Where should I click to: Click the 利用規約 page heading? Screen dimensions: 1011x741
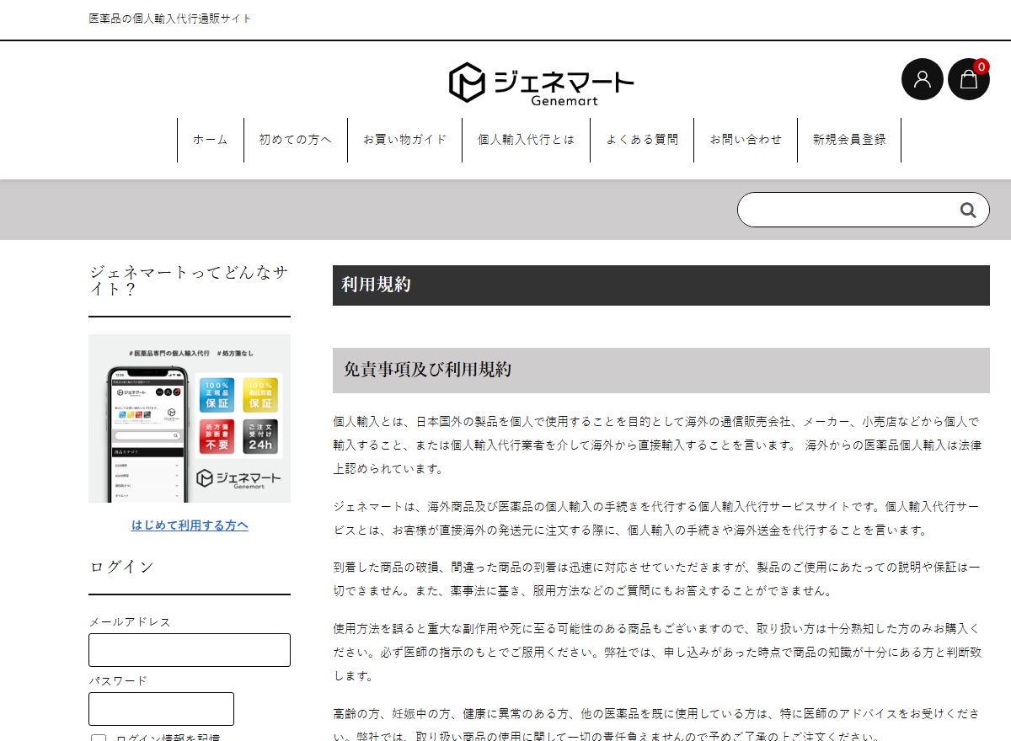[376, 285]
